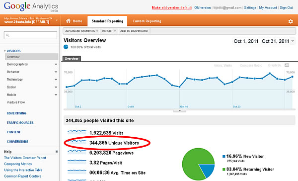This screenshot has width=298, height=181.
Task: Open the site profile dropdown
Action: (57, 20)
